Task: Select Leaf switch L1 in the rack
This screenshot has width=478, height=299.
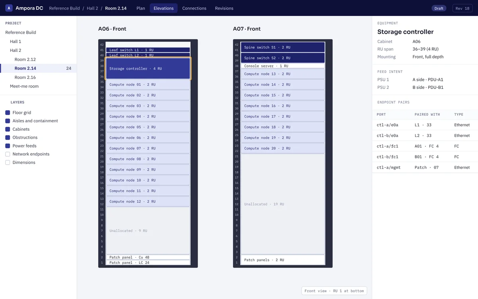Action: pyautogui.click(x=148, y=50)
